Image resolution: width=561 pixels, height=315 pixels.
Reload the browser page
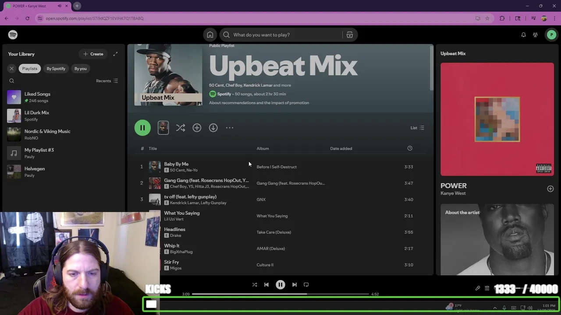coord(27,18)
